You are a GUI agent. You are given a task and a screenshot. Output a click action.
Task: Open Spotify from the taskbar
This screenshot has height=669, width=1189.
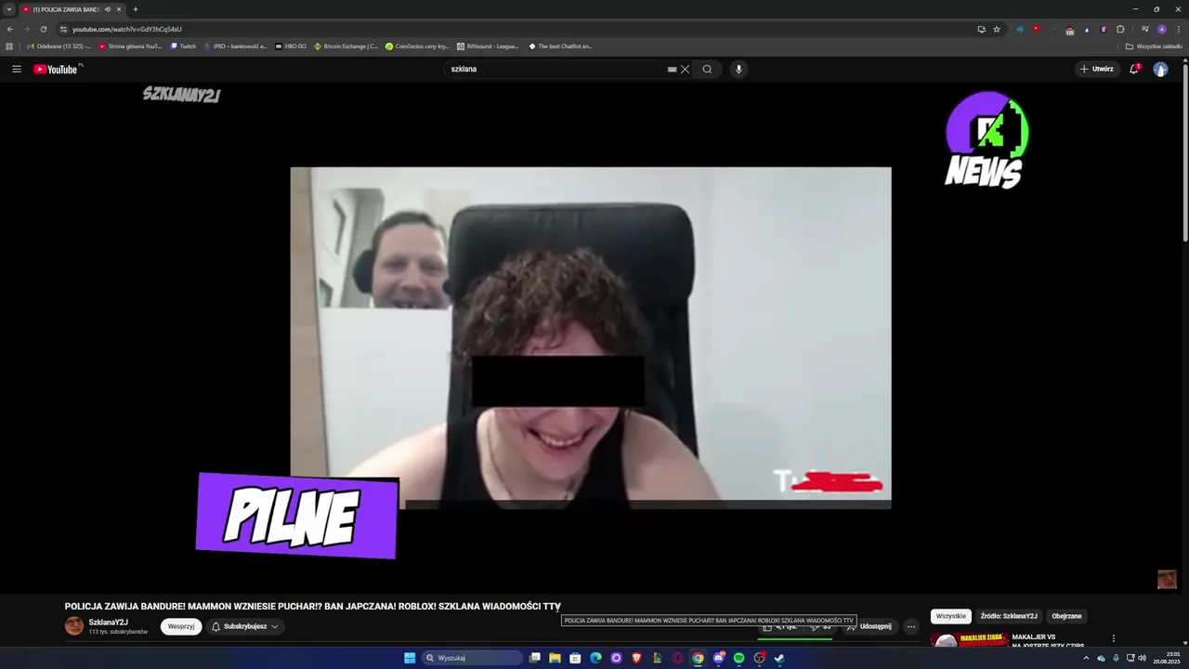738,658
